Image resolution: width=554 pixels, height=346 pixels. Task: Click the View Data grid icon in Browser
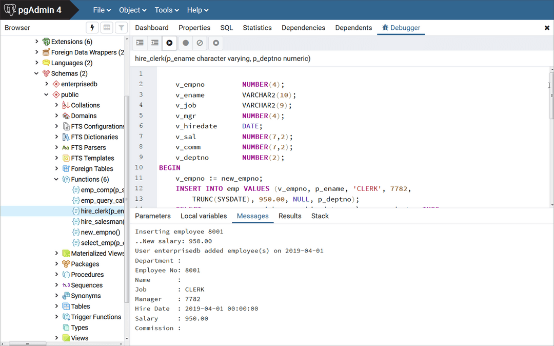pos(107,28)
